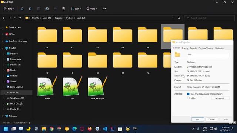Viewport: 237px width, 133px height.
Task: Go up one folder level
Action: (20, 18)
